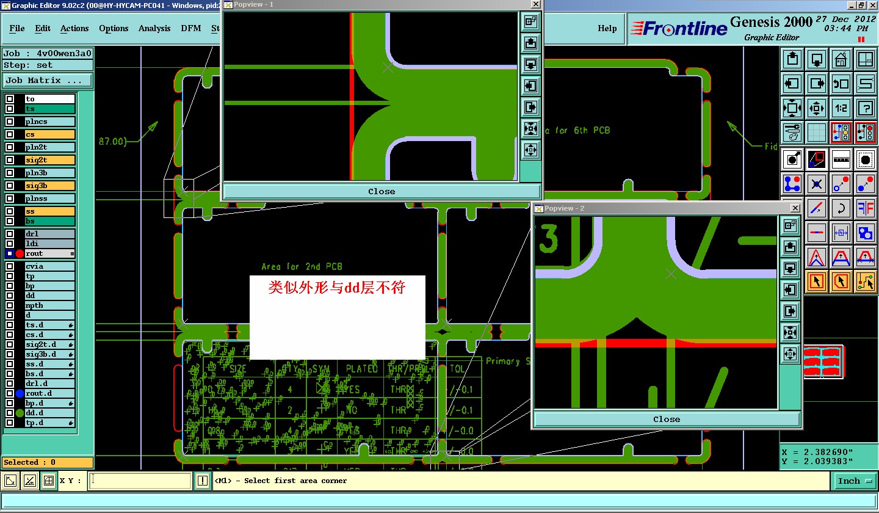Image resolution: width=879 pixels, height=513 pixels.
Task: Click the home view icon
Action: pos(841,60)
